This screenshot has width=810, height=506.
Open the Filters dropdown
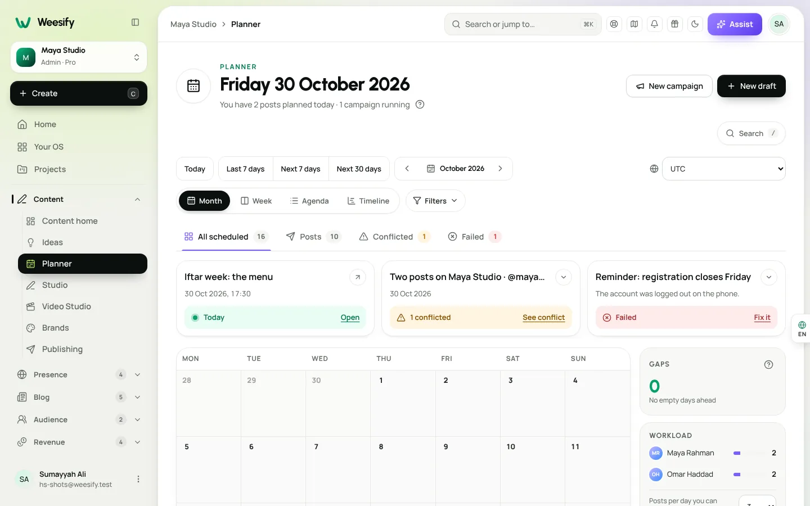coord(435,201)
